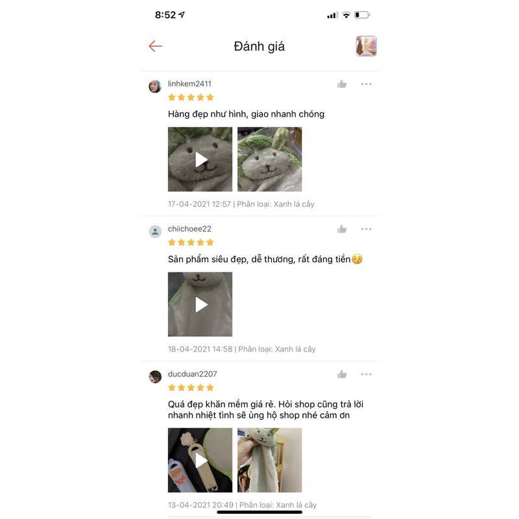Open more options for linhkem2411's review

[366, 84]
